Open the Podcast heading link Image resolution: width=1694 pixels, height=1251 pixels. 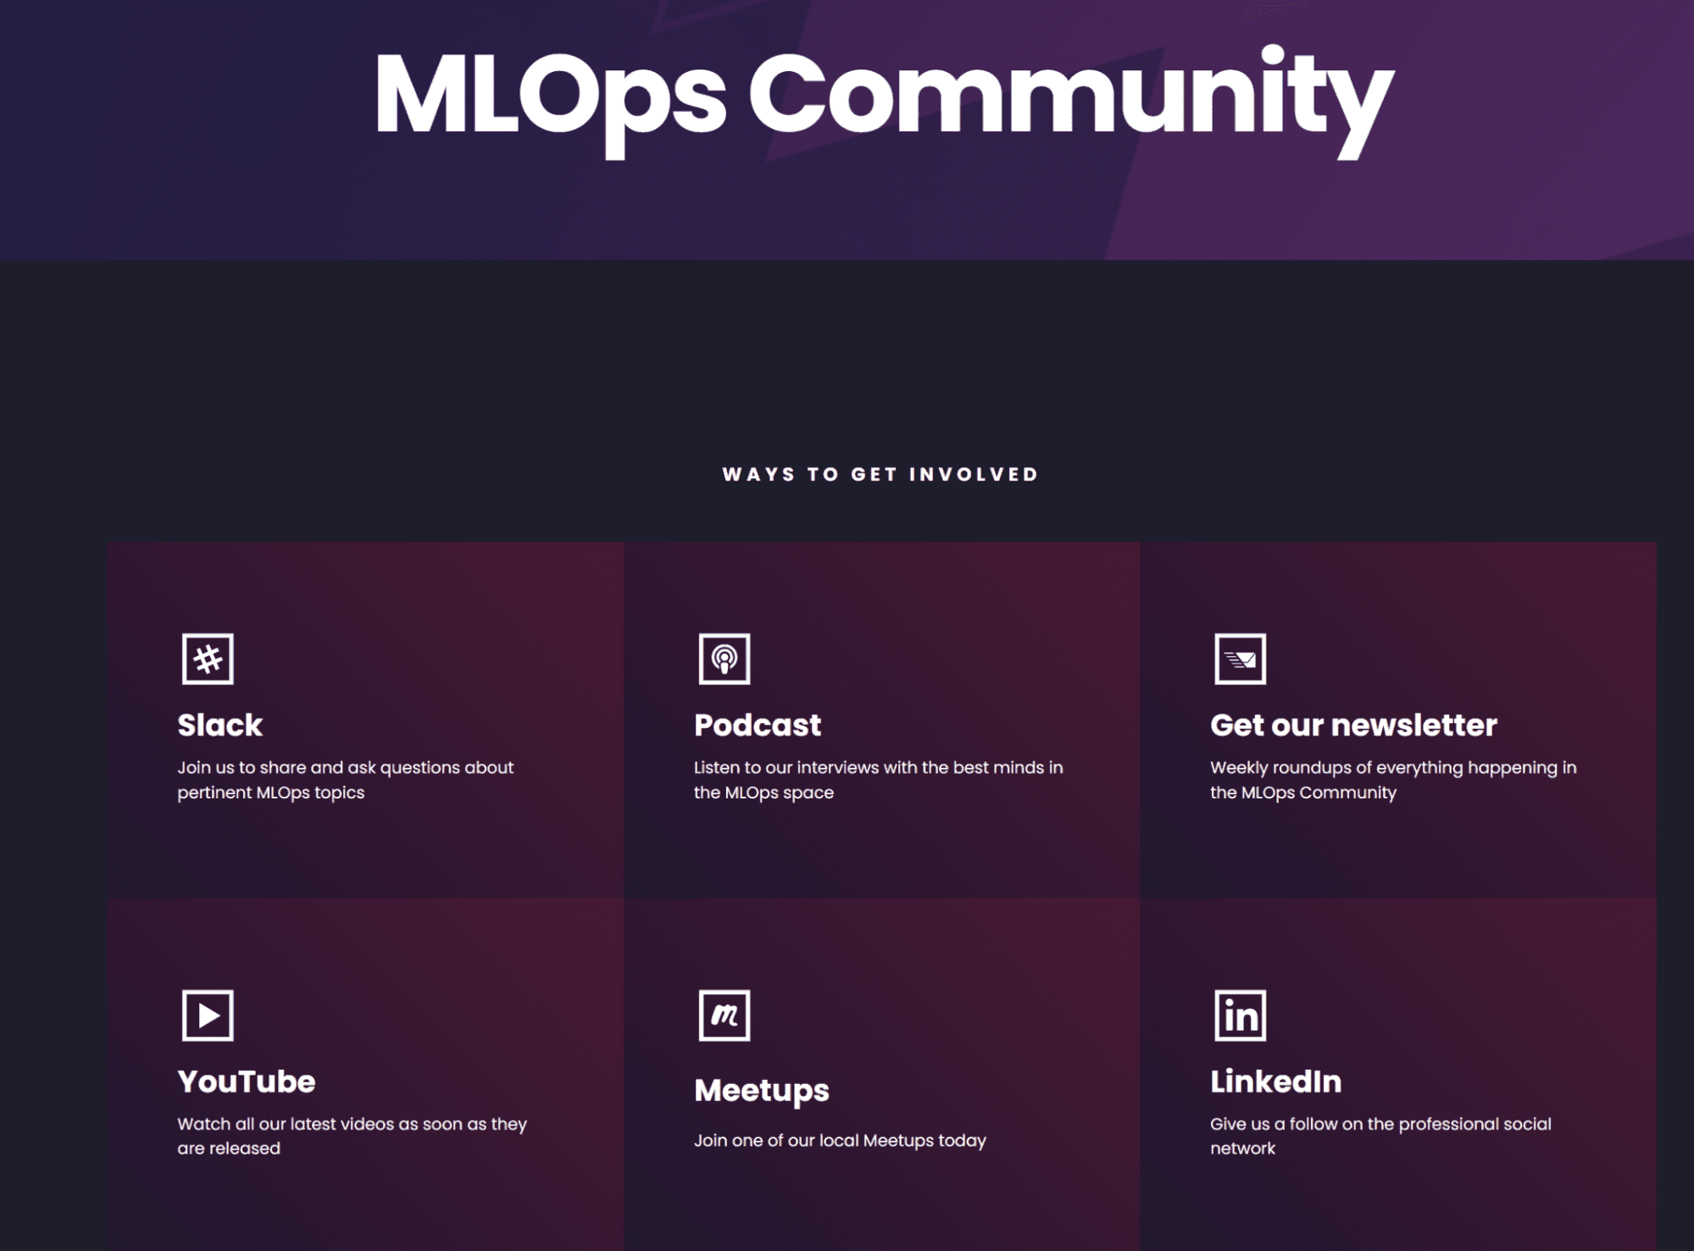tap(758, 726)
